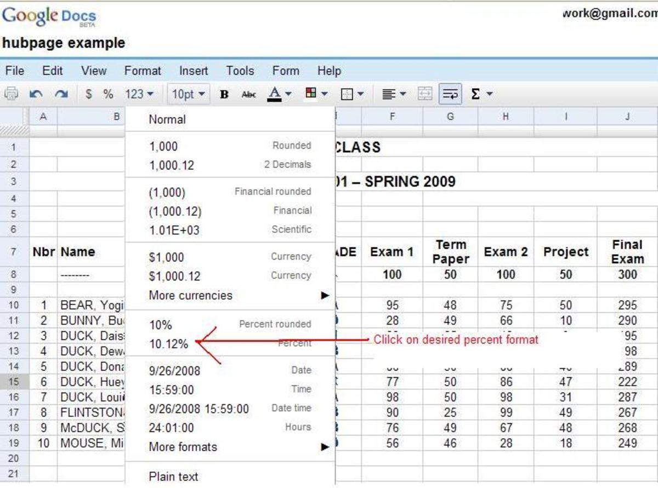Select the 9/26/2008 Date format option
Image resolution: width=658 pixels, height=488 pixels.
(173, 371)
